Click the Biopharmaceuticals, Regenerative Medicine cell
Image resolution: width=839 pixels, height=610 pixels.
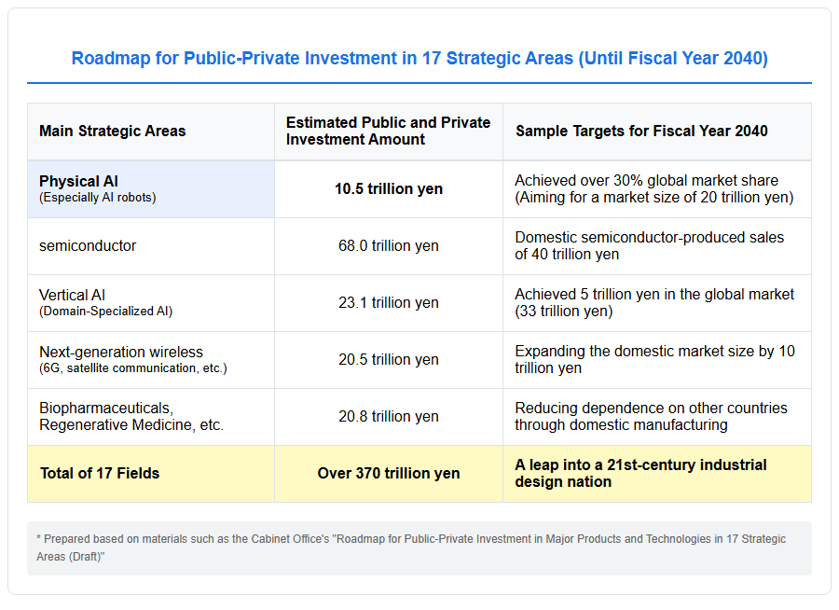(x=151, y=417)
